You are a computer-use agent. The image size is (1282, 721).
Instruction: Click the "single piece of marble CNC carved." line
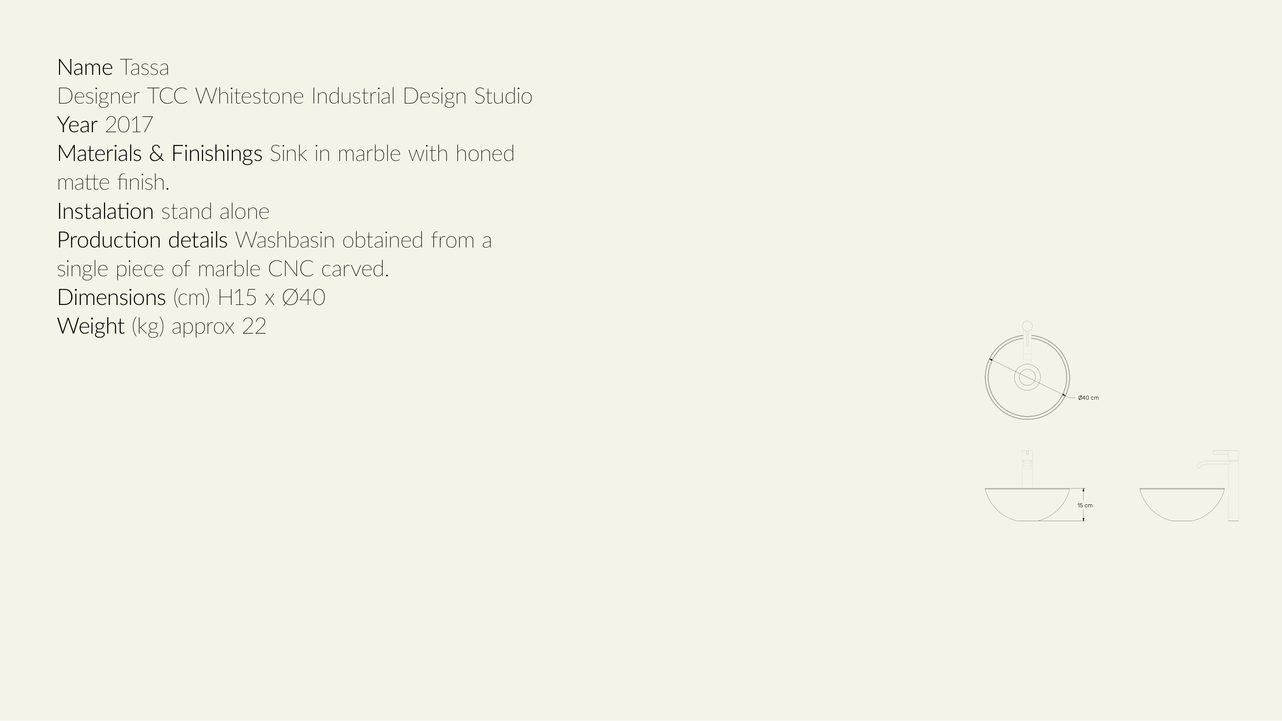click(223, 269)
